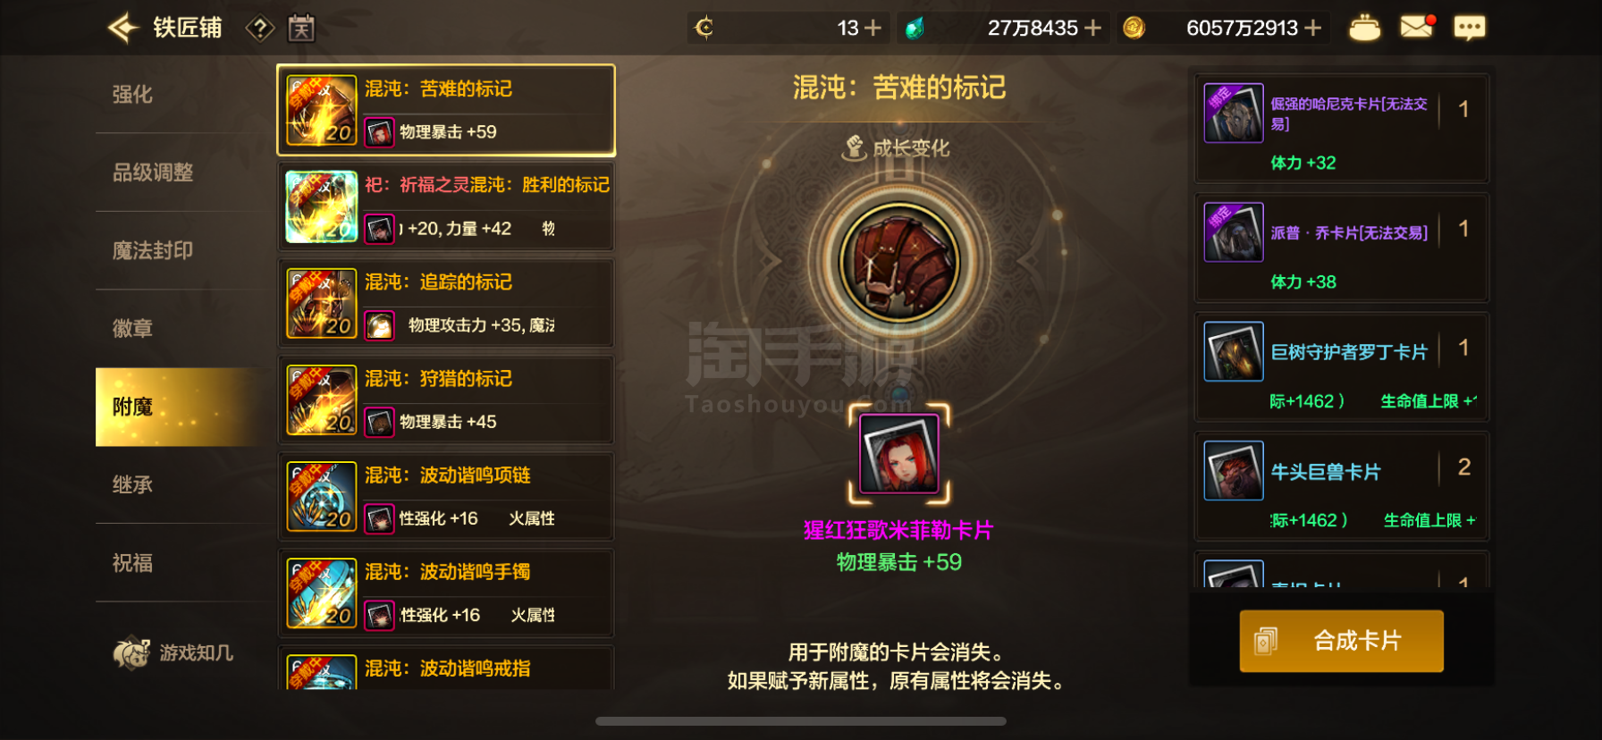Select 混沌：波动谐鸣项链 from the equipment list
Image resolution: width=1602 pixels, height=740 pixels.
[x=446, y=497]
